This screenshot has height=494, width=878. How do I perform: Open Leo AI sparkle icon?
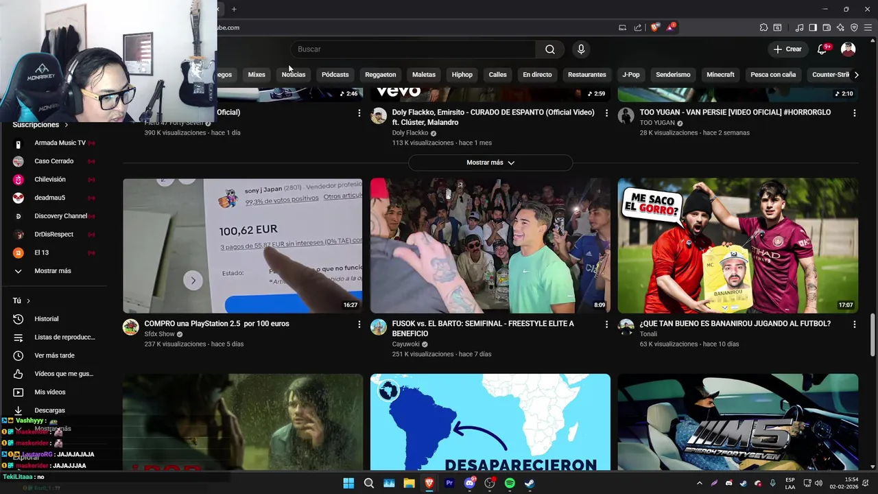click(840, 27)
